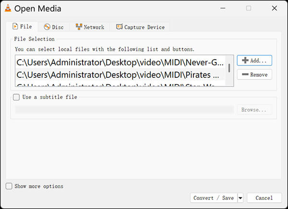Go to the Network tab
Screen dimensions: 288x209
click(x=90, y=27)
